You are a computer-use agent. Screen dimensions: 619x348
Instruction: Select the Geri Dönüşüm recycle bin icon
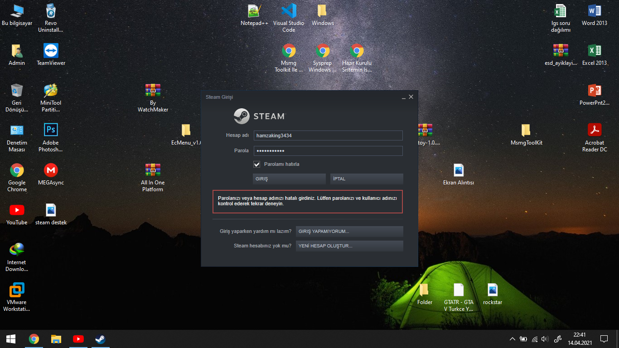(x=17, y=98)
